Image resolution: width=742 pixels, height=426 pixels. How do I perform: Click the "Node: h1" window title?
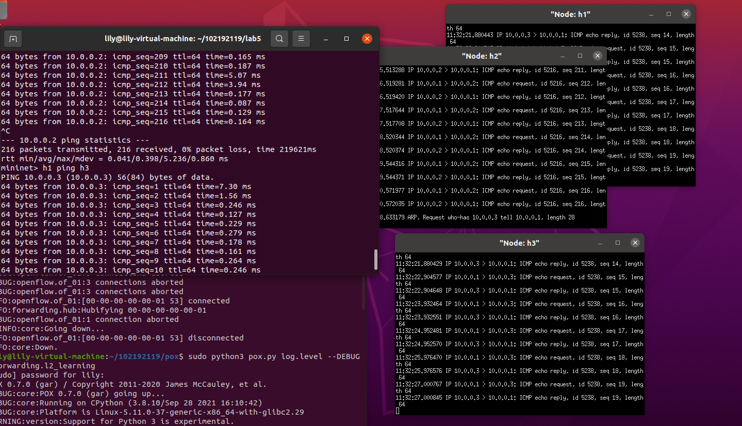570,14
